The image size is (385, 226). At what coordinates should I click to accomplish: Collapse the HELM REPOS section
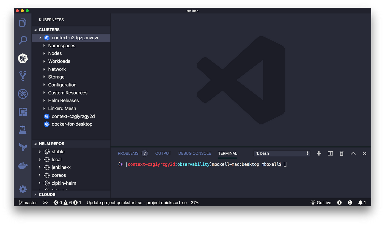[x=35, y=144]
